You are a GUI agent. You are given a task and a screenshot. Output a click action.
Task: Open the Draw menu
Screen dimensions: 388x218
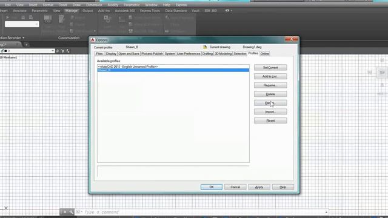[x=76, y=5]
